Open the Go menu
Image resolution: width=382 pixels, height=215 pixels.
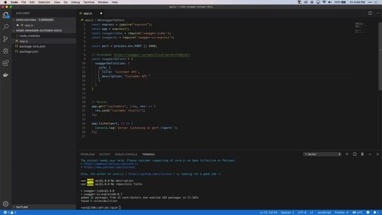coord(66,2)
